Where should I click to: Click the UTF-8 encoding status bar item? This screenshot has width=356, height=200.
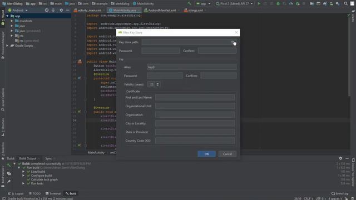320,198
